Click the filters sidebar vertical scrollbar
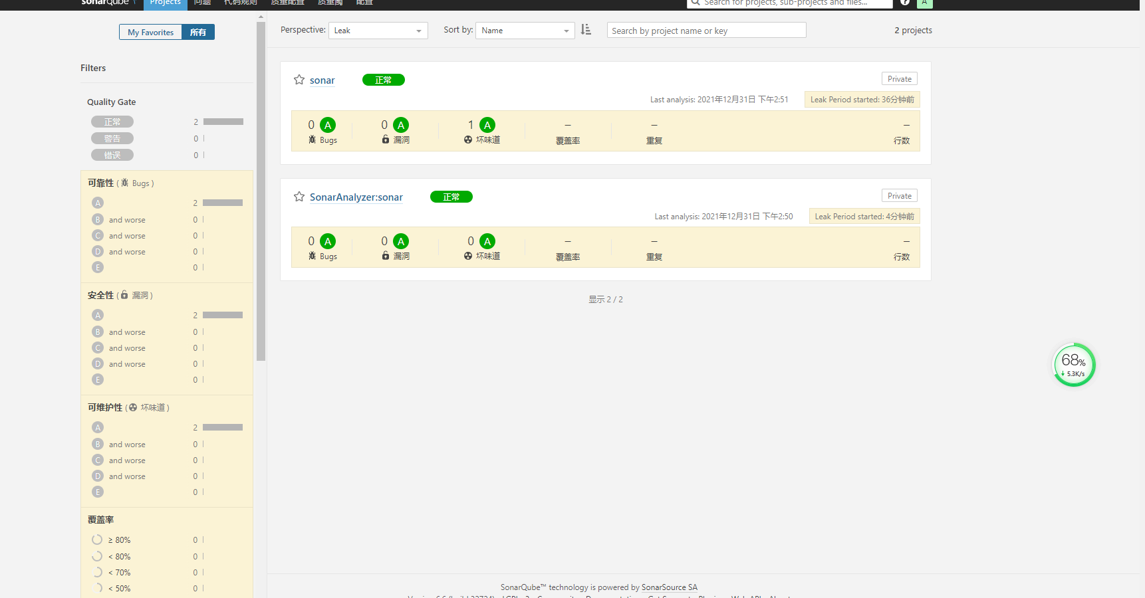 pos(261,191)
